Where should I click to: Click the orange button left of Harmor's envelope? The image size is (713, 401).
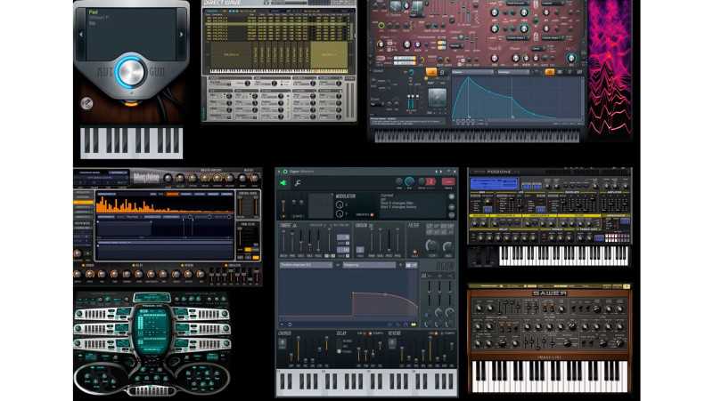(x=431, y=72)
